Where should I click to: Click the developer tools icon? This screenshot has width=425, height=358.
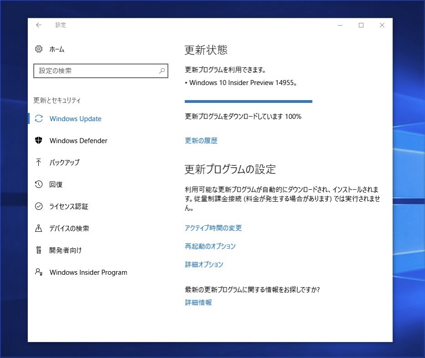[x=39, y=250]
